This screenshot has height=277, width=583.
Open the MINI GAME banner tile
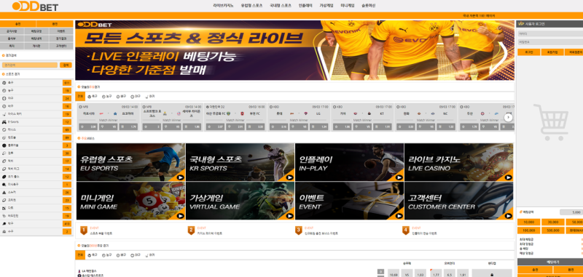pos(130,201)
